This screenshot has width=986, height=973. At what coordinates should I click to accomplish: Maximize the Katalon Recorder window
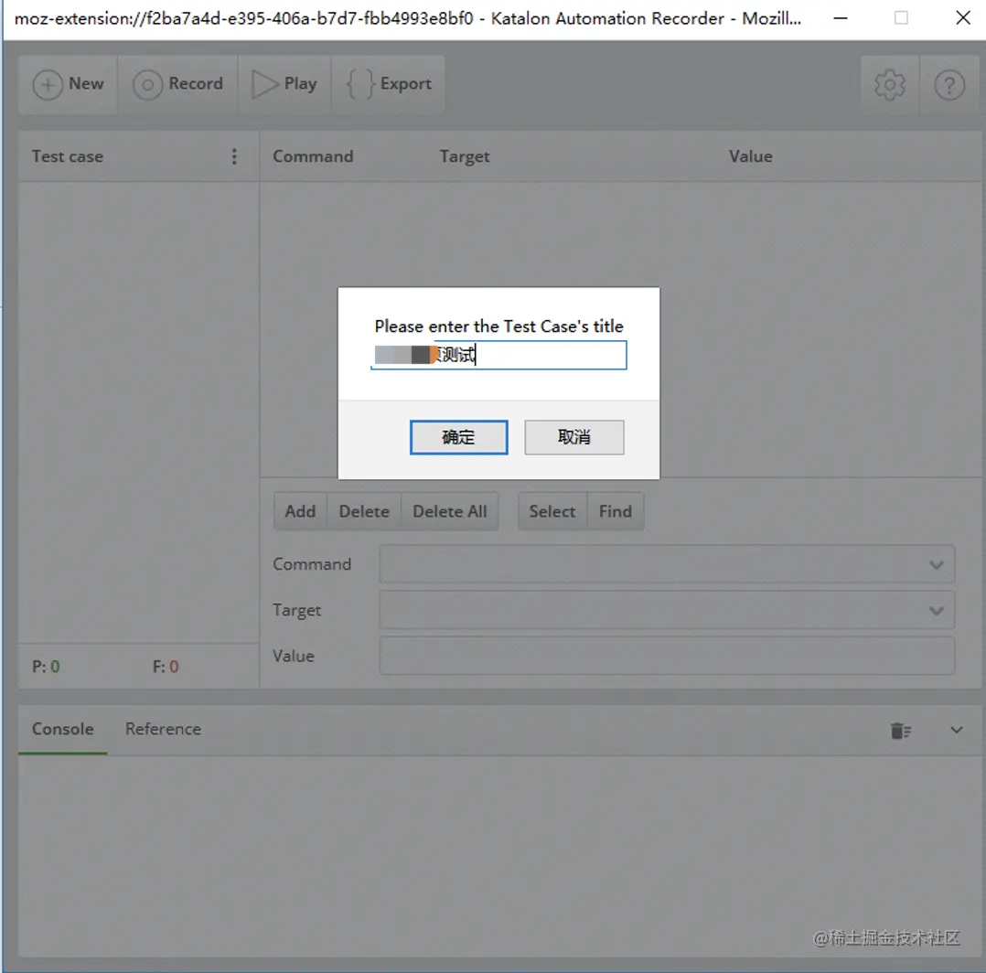point(901,18)
